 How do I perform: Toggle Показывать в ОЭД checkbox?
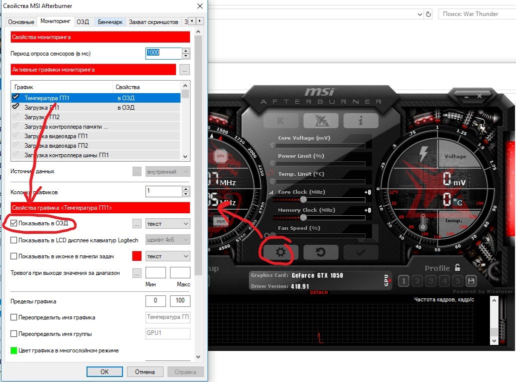tap(13, 223)
